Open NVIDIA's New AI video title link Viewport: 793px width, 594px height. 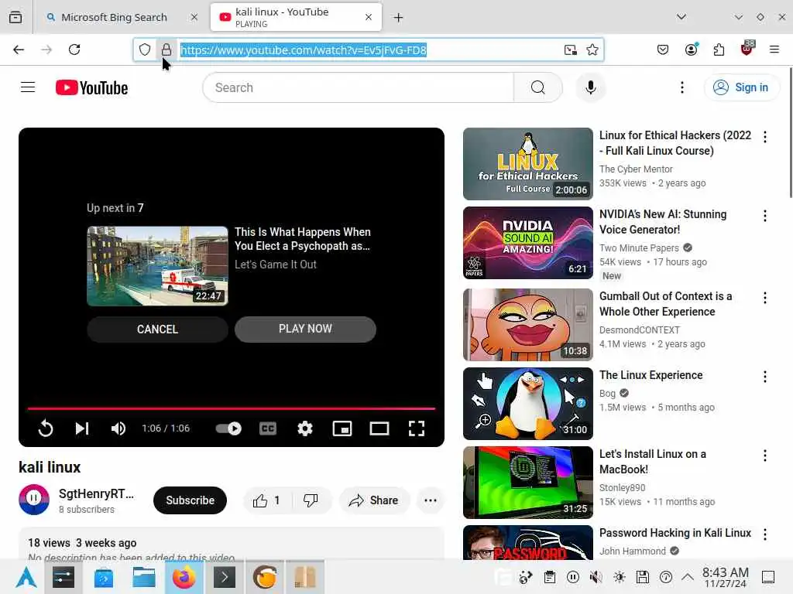pos(663,222)
